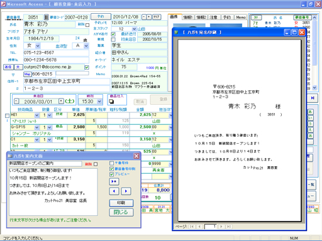Open the quantity dropdown in HE1 row
Screen dimensions: 322x241
50,115
